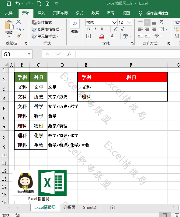The image size is (180, 217).
Task: Click the macro record status bar icon
Action: coord(18,215)
